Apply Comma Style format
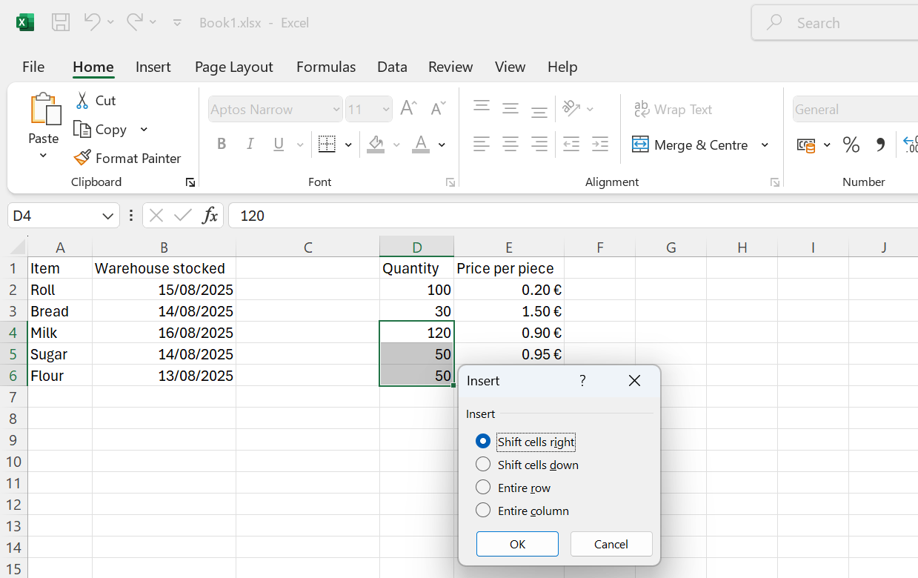The width and height of the screenshot is (918, 578). (x=880, y=145)
